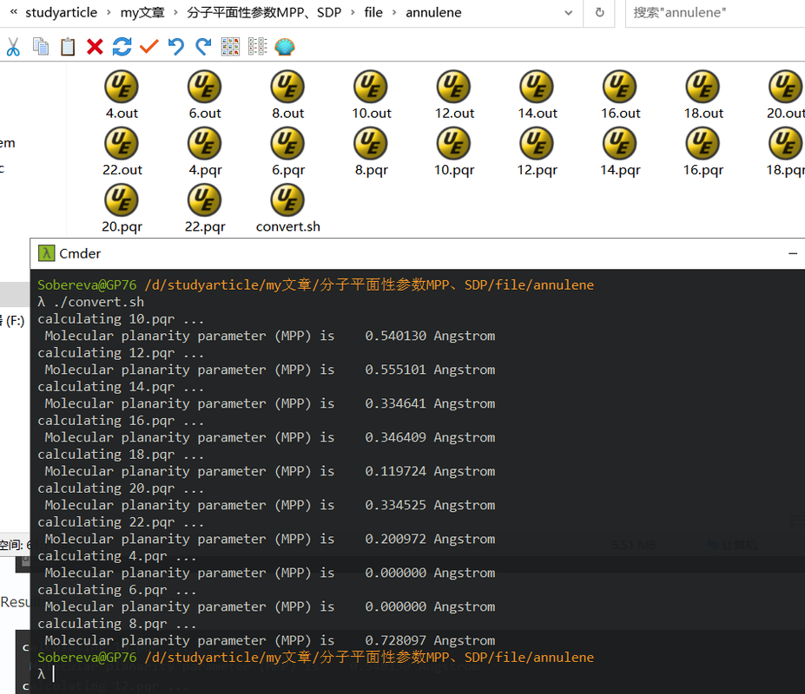Select the 22.pqr file
The width and height of the screenshot is (805, 694).
coord(205,209)
